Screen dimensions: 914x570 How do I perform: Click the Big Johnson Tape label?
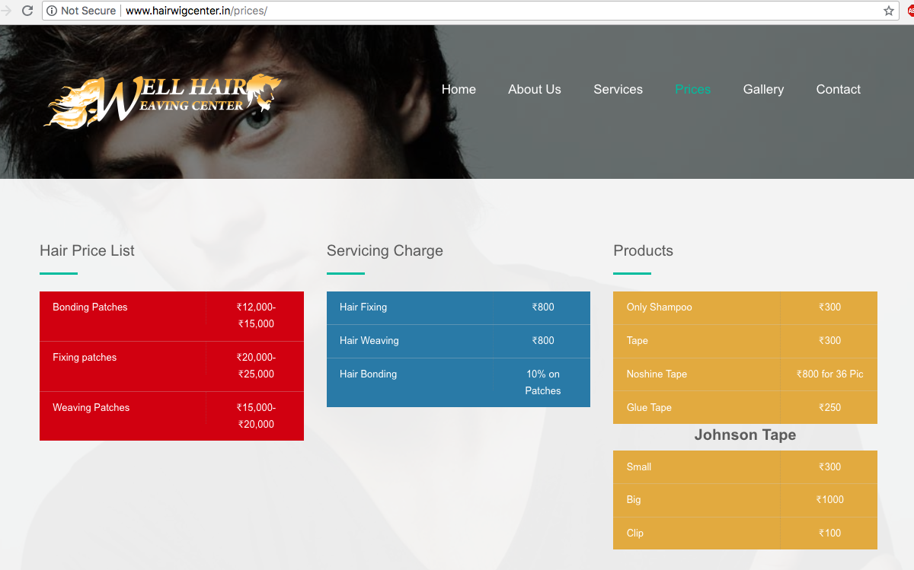634,500
